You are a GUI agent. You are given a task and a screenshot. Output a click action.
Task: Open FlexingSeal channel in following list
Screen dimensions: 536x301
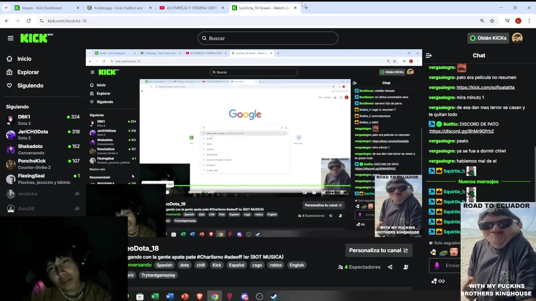tap(42, 179)
